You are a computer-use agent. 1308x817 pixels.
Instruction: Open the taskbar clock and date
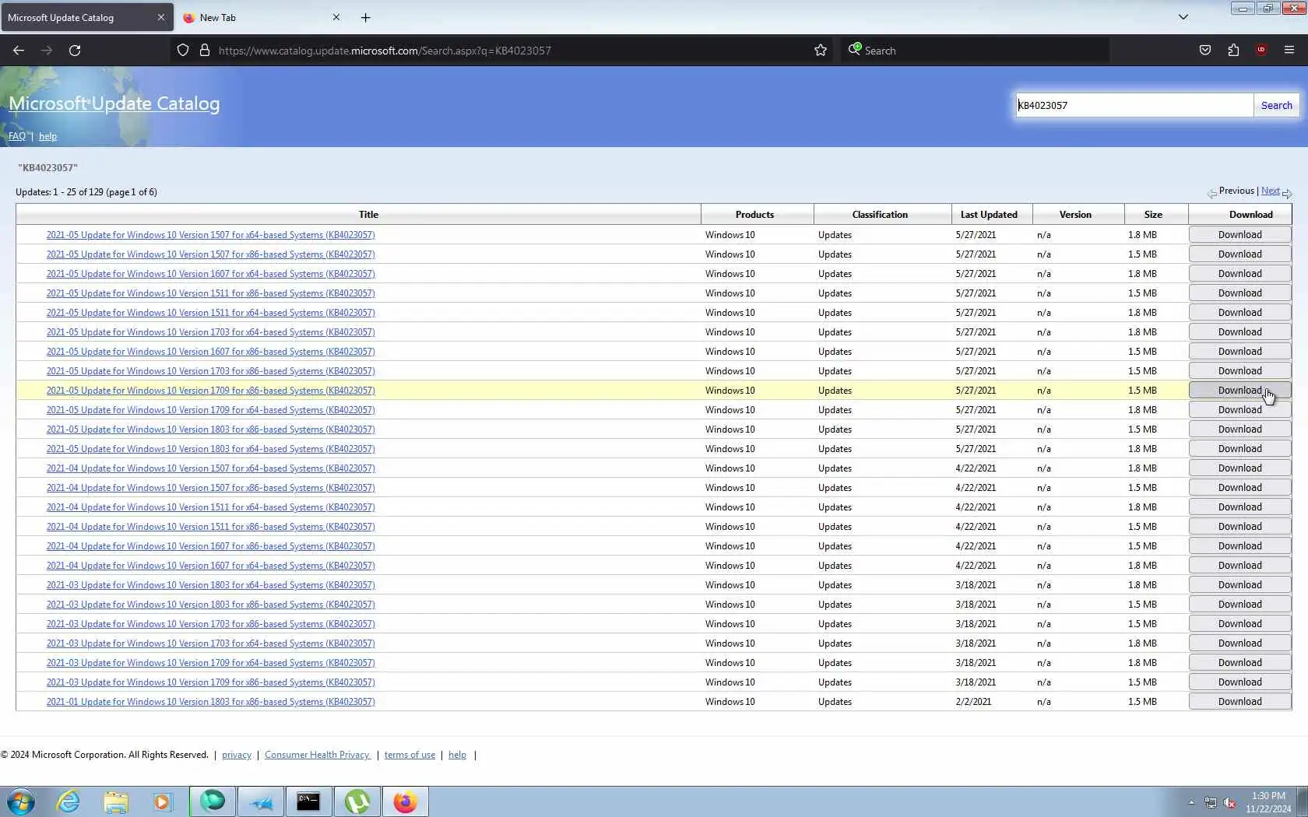coord(1268,802)
